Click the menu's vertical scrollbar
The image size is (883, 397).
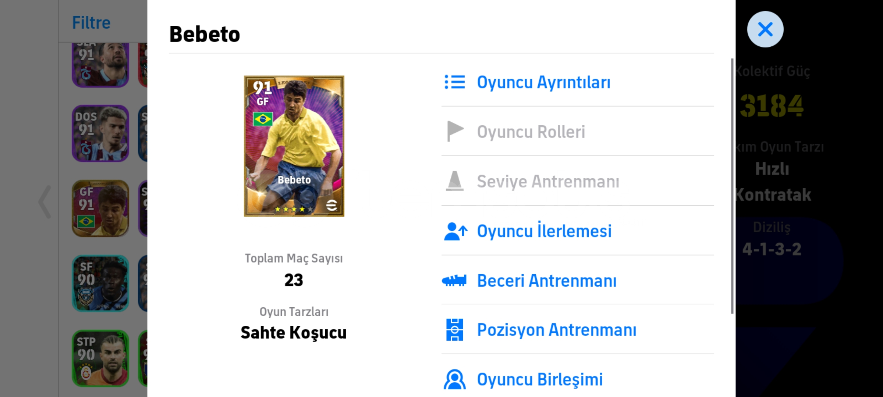(732, 186)
